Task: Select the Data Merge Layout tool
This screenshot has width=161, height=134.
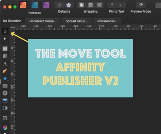Action: point(5,108)
